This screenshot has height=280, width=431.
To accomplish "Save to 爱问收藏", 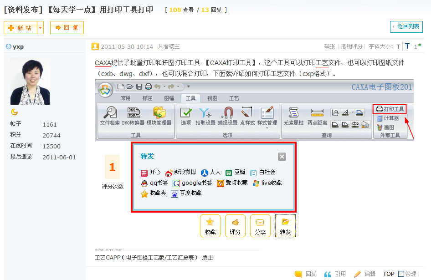I will (232, 183).
